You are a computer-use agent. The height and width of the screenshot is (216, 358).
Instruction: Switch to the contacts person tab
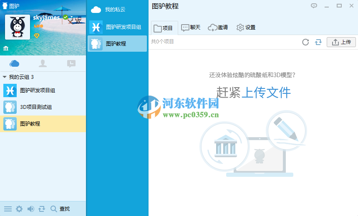(43, 63)
